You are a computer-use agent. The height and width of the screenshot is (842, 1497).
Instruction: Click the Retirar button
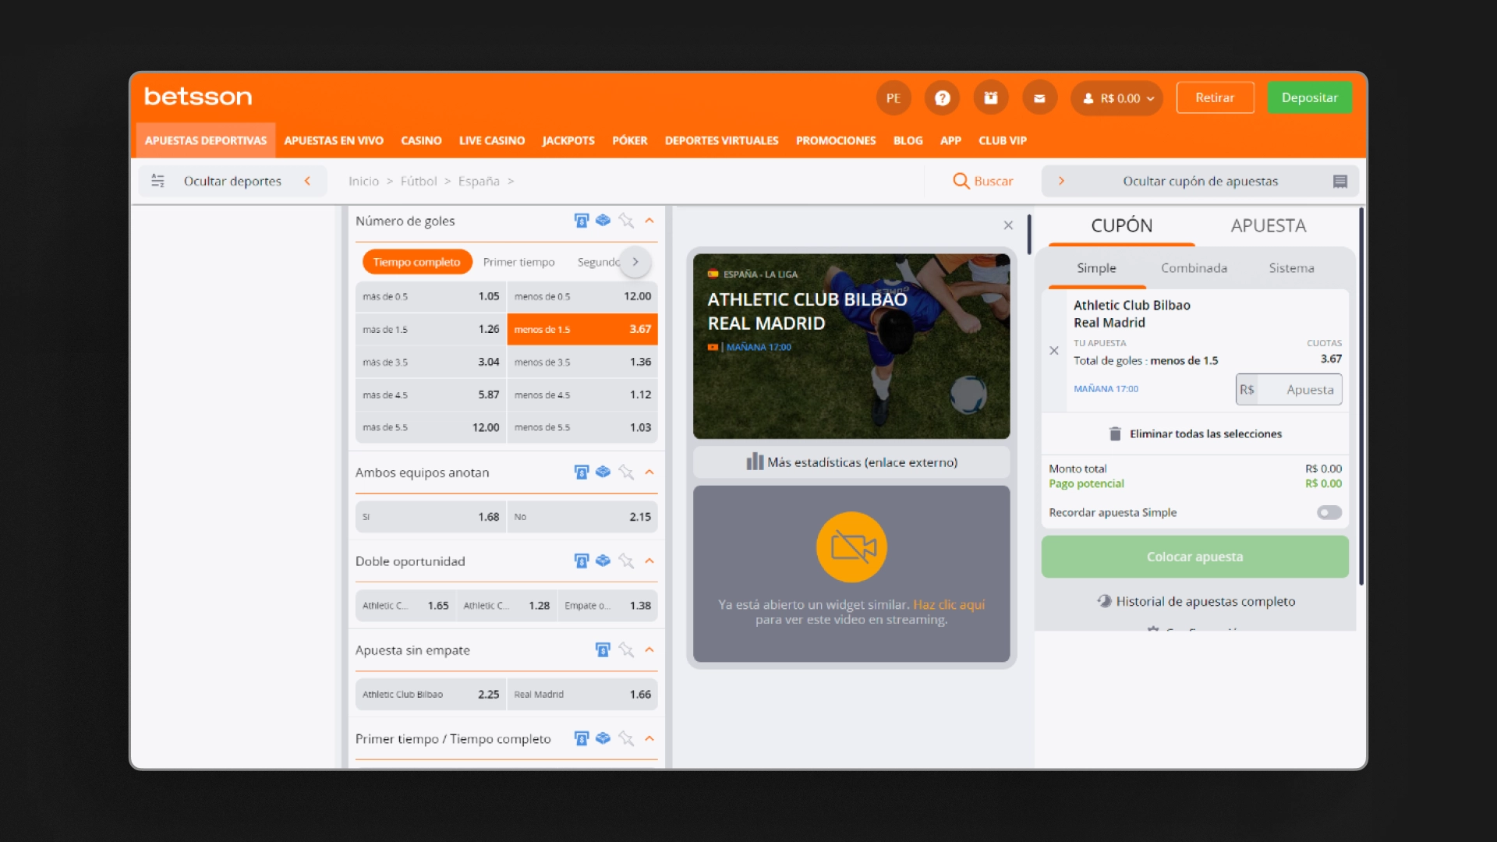pyautogui.click(x=1215, y=97)
